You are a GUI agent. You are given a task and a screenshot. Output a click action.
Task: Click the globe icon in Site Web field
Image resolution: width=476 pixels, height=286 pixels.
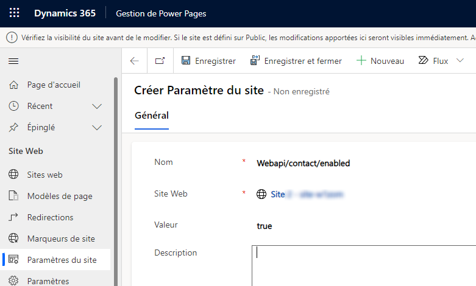(261, 194)
